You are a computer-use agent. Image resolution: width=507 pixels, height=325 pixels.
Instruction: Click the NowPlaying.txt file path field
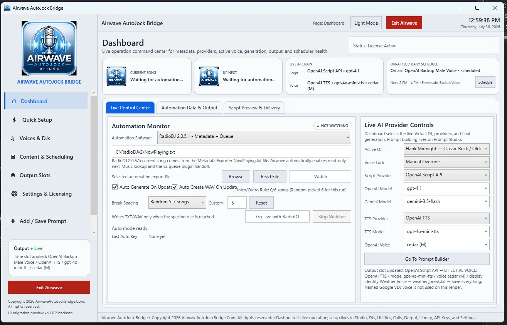click(x=231, y=152)
